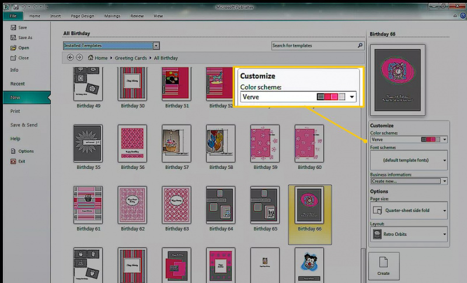Click the search magnifier icon
This screenshot has height=283, width=467.
pyautogui.click(x=360, y=45)
